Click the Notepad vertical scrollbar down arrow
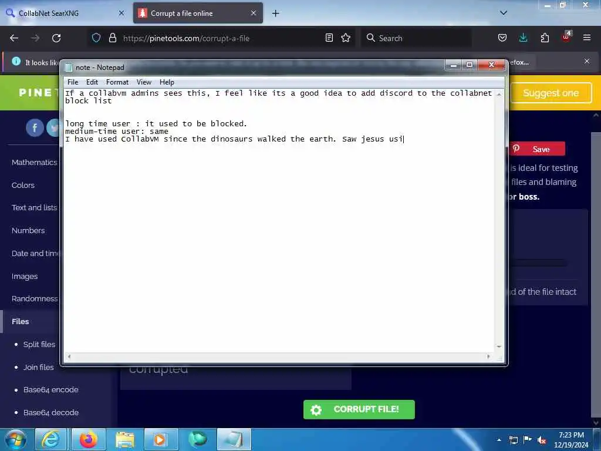Viewport: 601px width, 451px height. click(499, 346)
